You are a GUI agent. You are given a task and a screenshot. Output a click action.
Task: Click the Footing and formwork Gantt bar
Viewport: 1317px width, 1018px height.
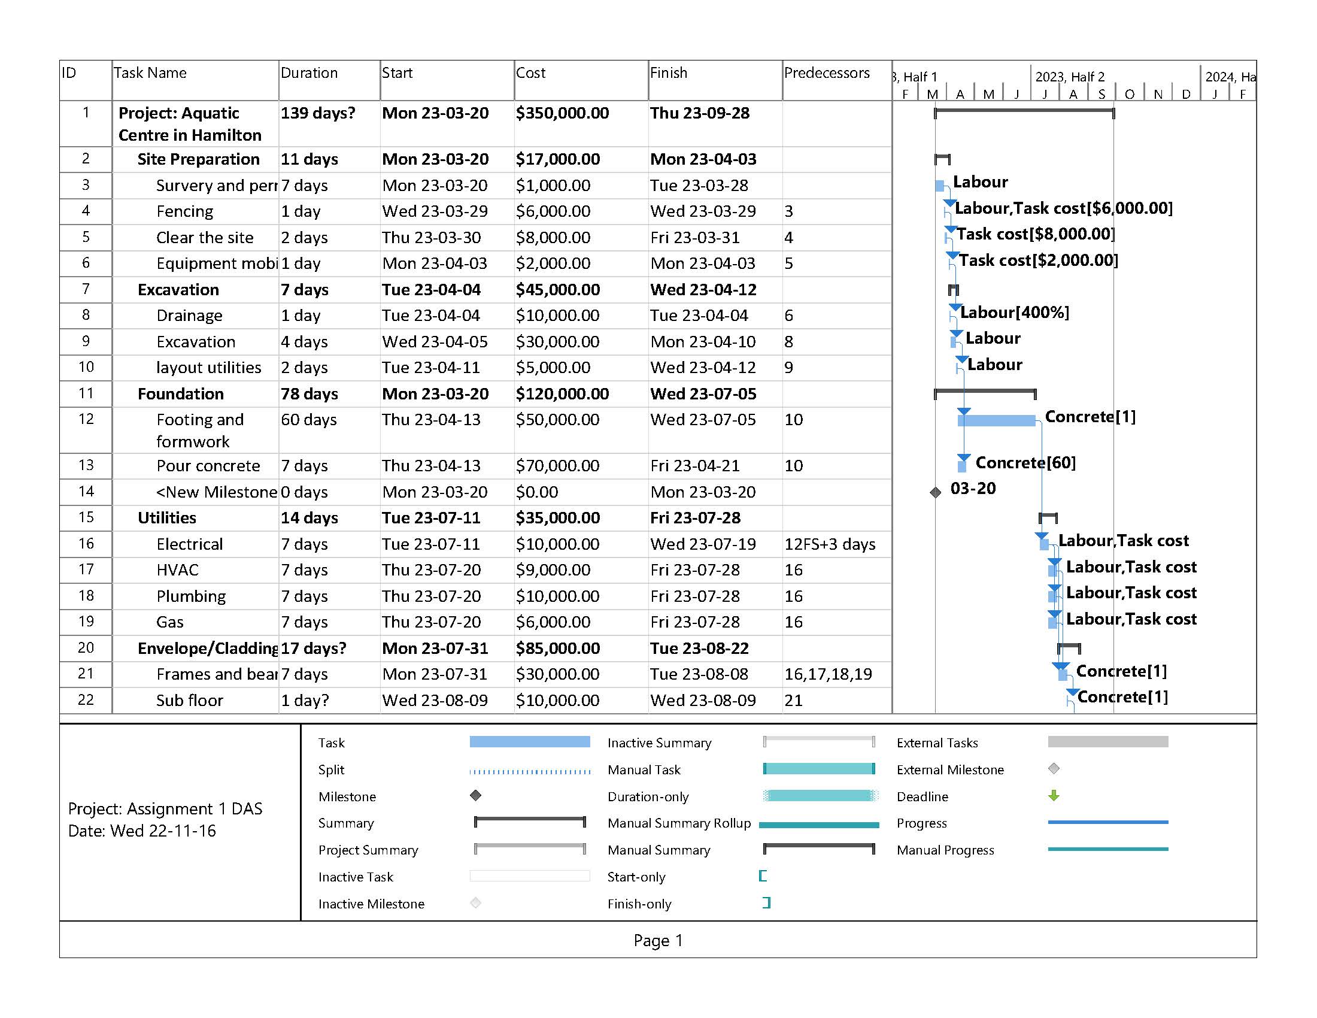(996, 420)
